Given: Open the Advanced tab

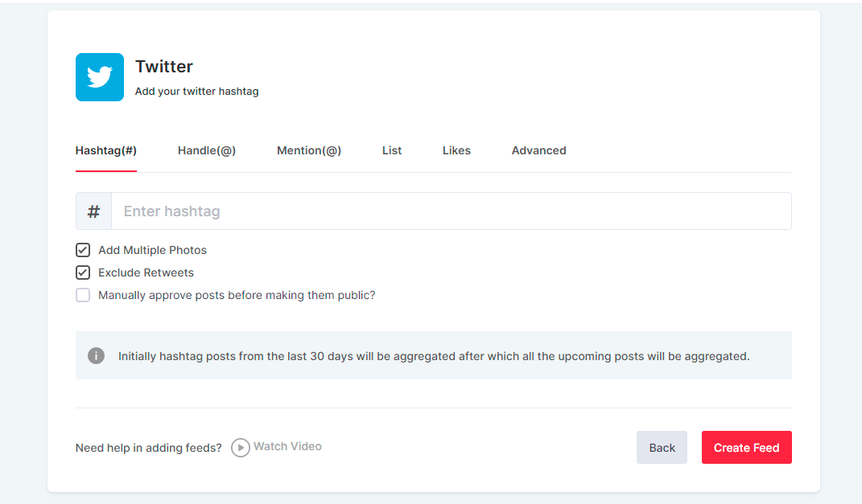Looking at the screenshot, I should pos(538,150).
